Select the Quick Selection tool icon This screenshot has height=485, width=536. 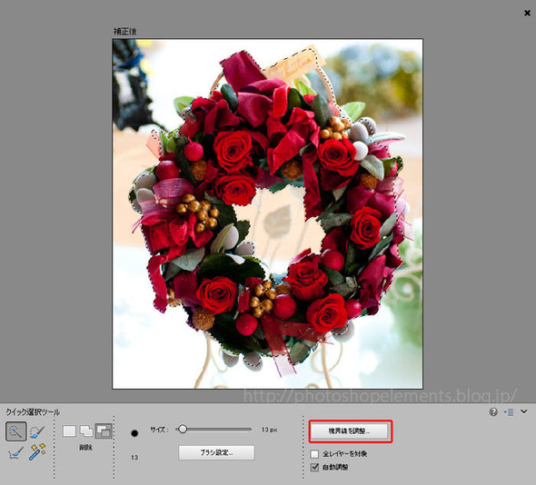[15, 431]
